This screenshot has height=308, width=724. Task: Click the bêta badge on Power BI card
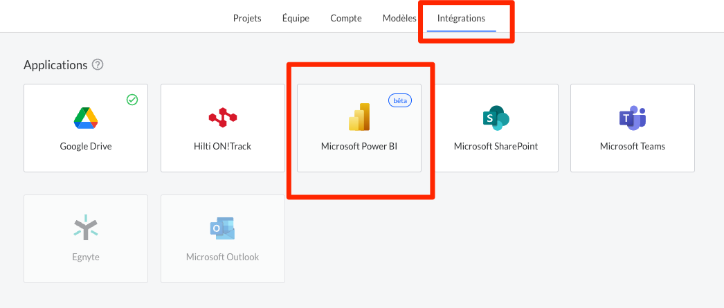(400, 100)
